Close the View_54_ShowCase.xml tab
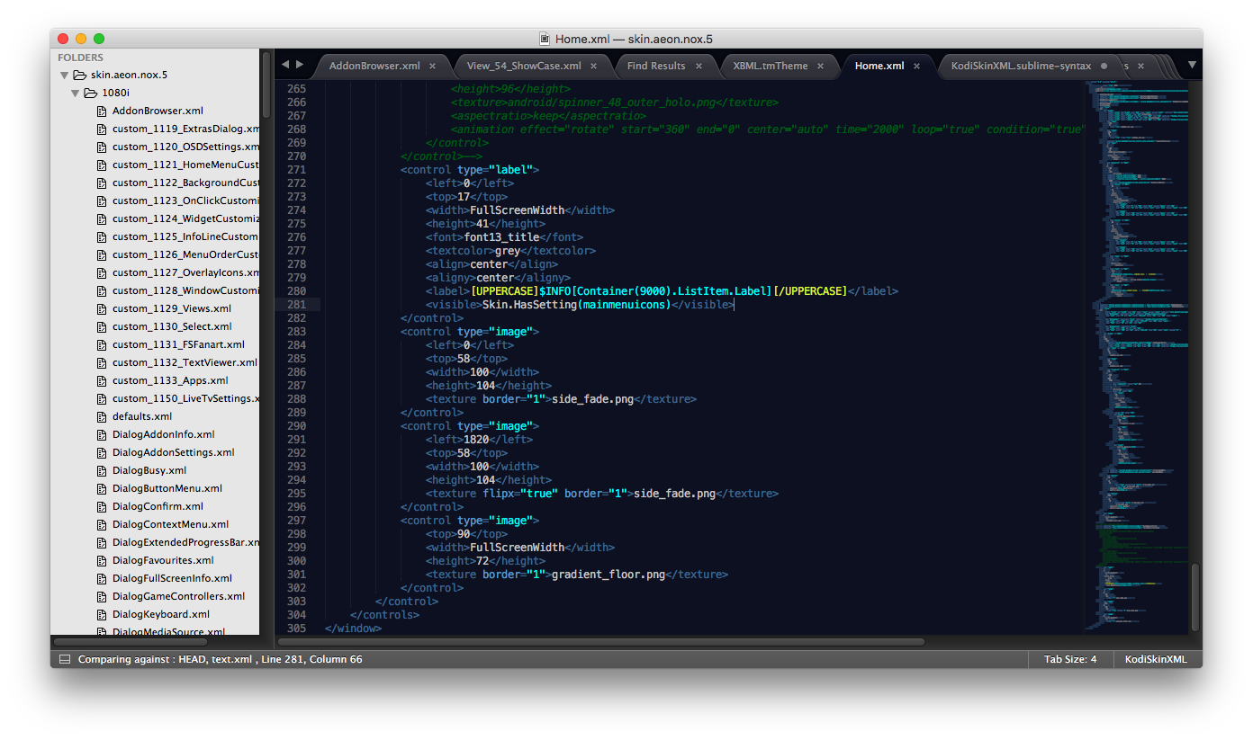 coord(593,66)
